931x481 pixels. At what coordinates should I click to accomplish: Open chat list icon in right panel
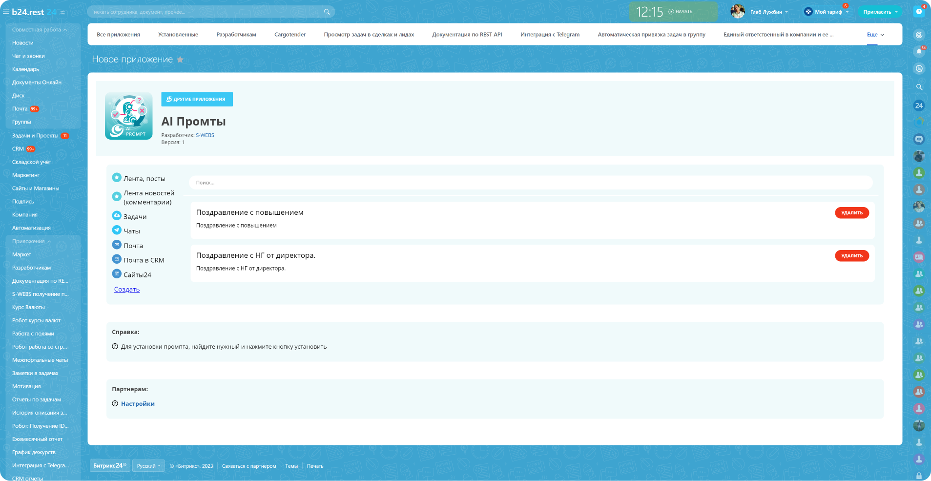pos(919,68)
